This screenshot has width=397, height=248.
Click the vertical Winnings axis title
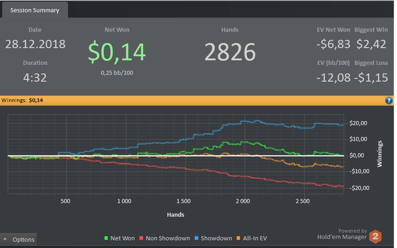(x=379, y=154)
